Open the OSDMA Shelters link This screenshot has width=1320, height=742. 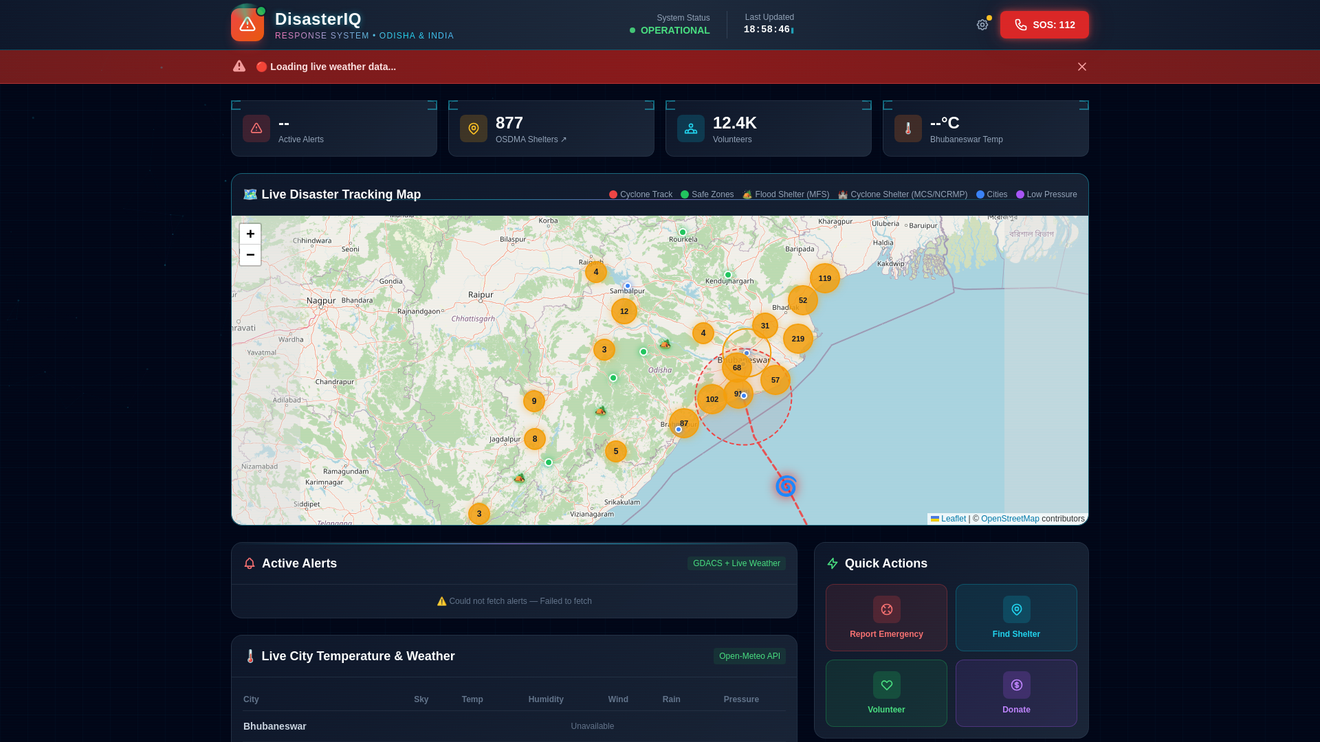coord(531,139)
